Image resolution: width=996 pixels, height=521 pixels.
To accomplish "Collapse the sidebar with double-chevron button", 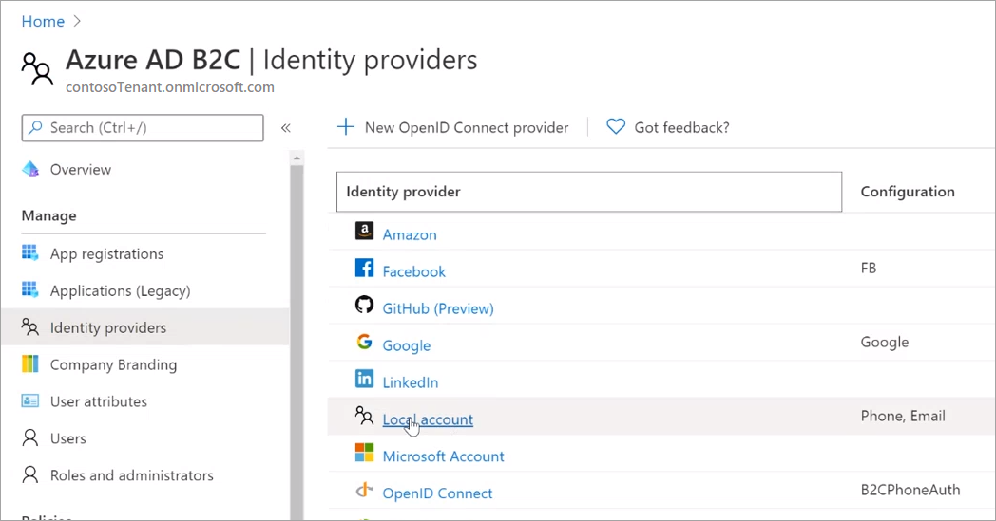I will (x=286, y=127).
